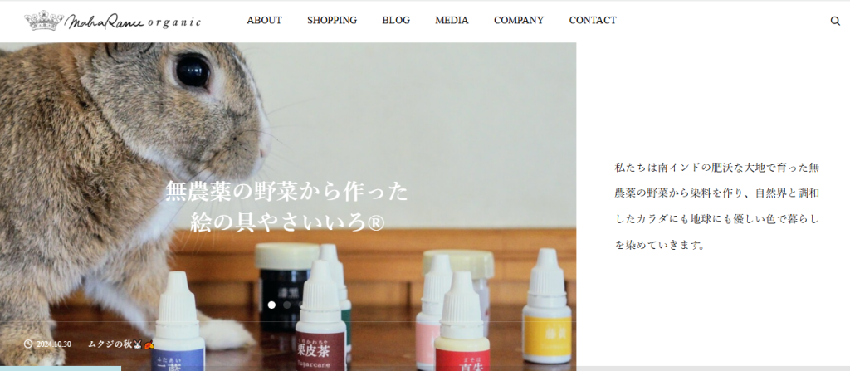850x371 pixels.
Task: Open the CONTACT page
Action: point(593,21)
